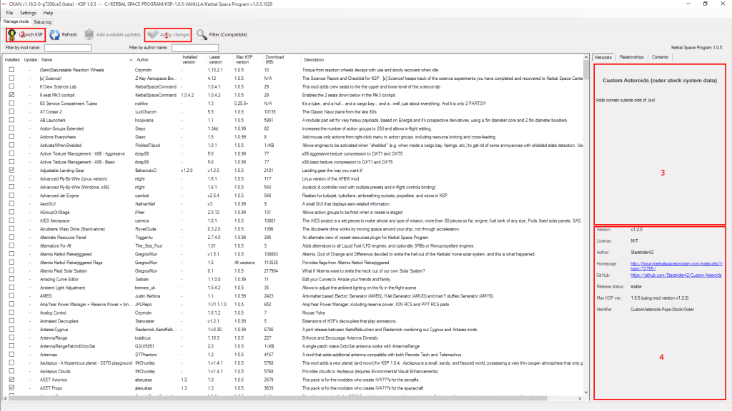Click the AGroupOnStage mod name

(x=54, y=213)
